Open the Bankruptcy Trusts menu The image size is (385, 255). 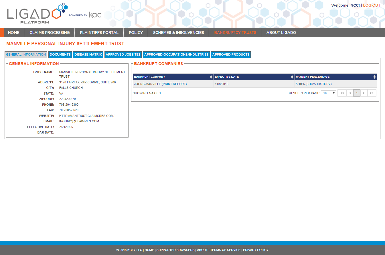point(235,33)
